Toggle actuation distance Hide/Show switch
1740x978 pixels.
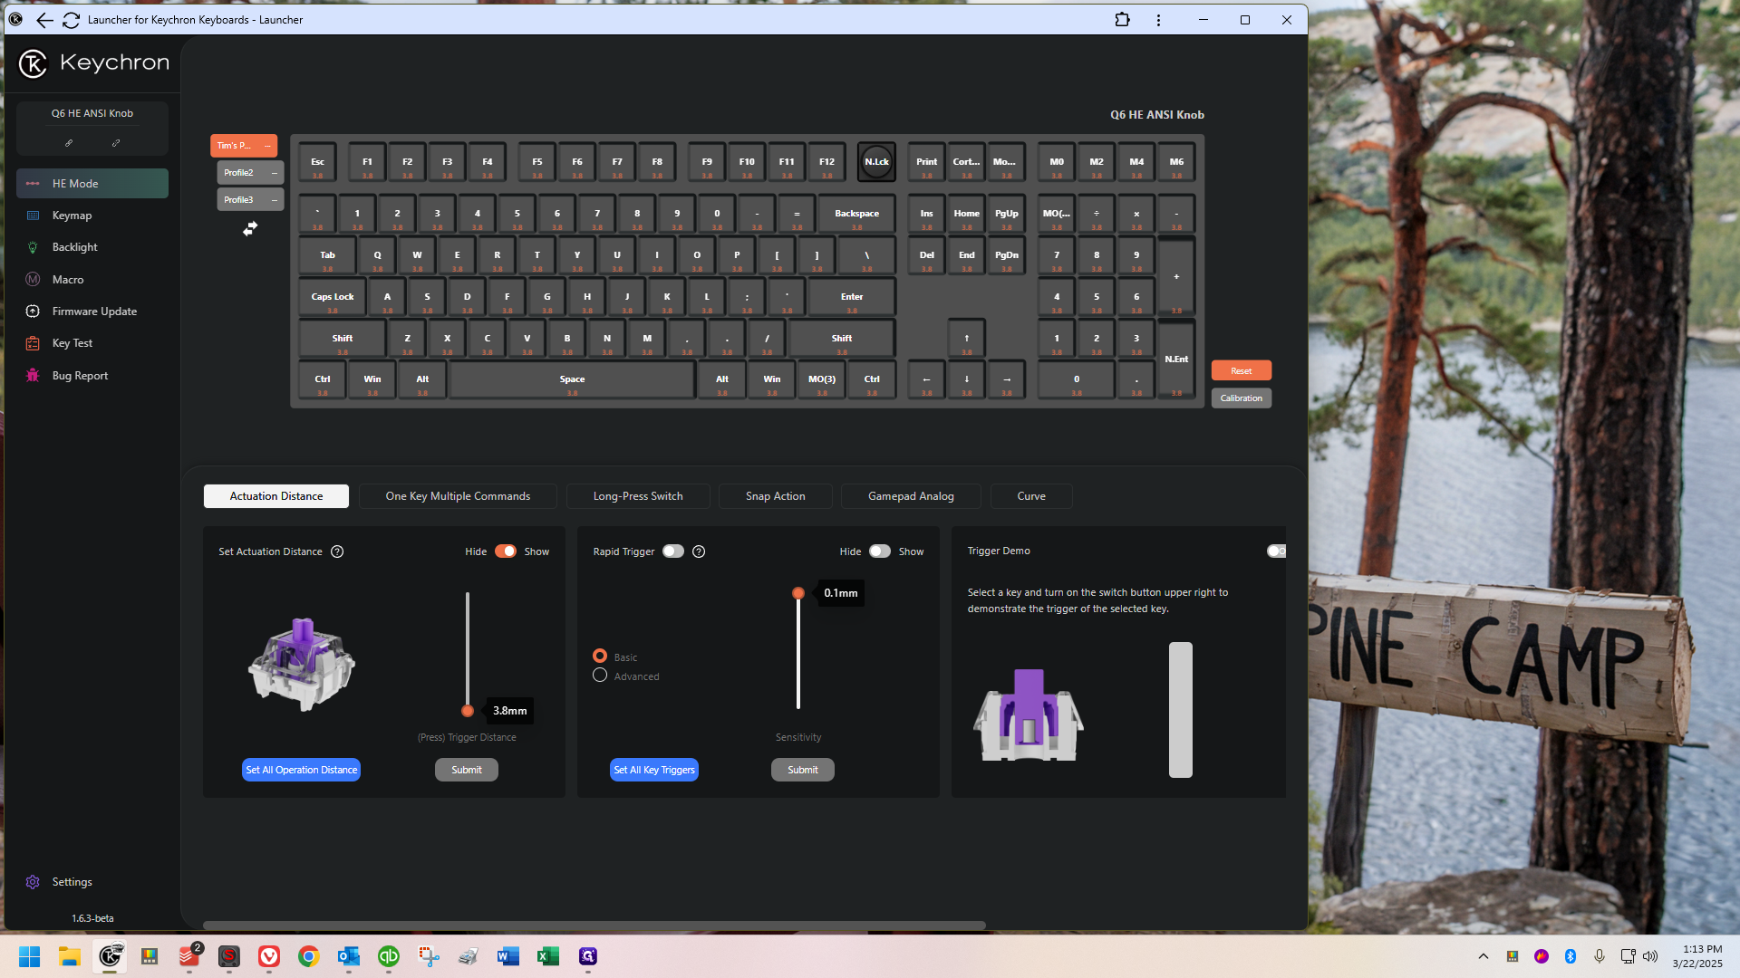[506, 551]
